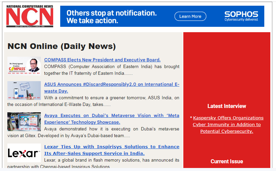The width and height of the screenshot is (276, 171).
Task: Click the Avaya Gitex showcase thumbnail
Action: 24,122
